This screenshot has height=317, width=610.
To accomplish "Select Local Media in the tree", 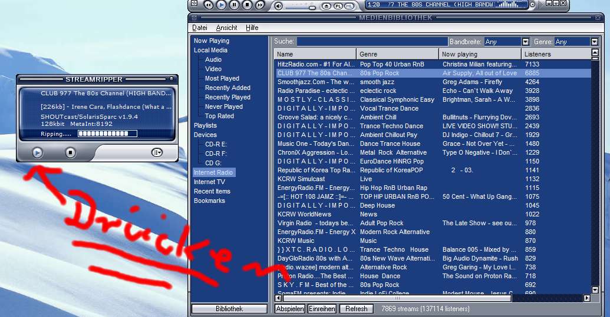I will 210,50.
